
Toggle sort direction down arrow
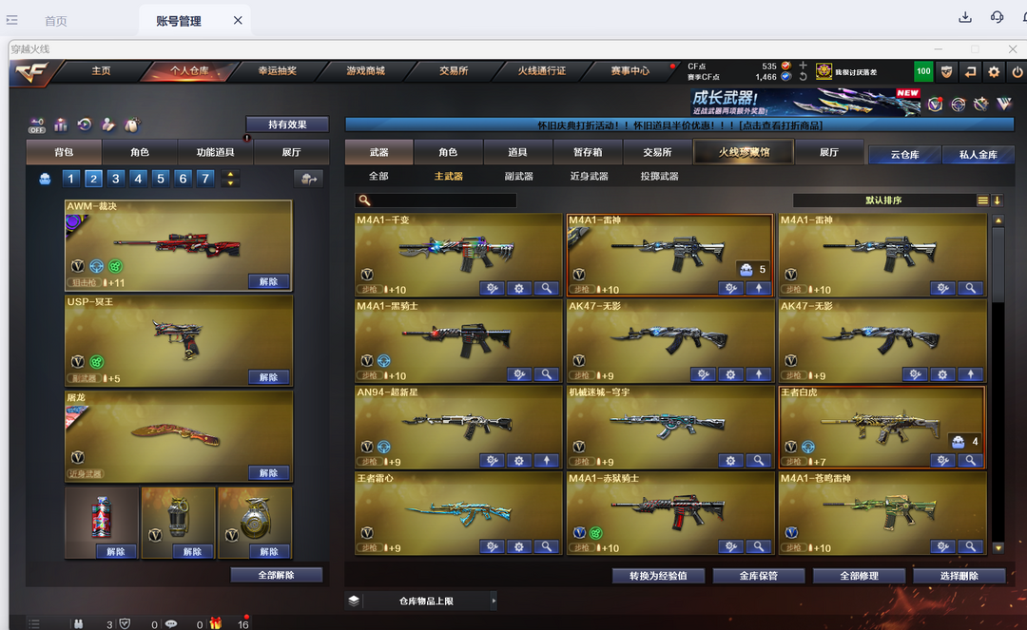(997, 200)
